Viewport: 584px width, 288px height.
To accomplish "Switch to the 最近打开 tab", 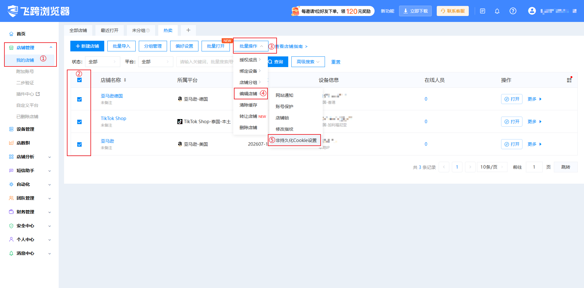I will 110,30.
